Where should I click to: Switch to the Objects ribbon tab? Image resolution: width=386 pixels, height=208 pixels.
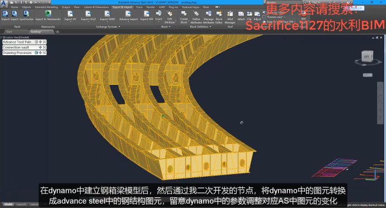point(26,7)
